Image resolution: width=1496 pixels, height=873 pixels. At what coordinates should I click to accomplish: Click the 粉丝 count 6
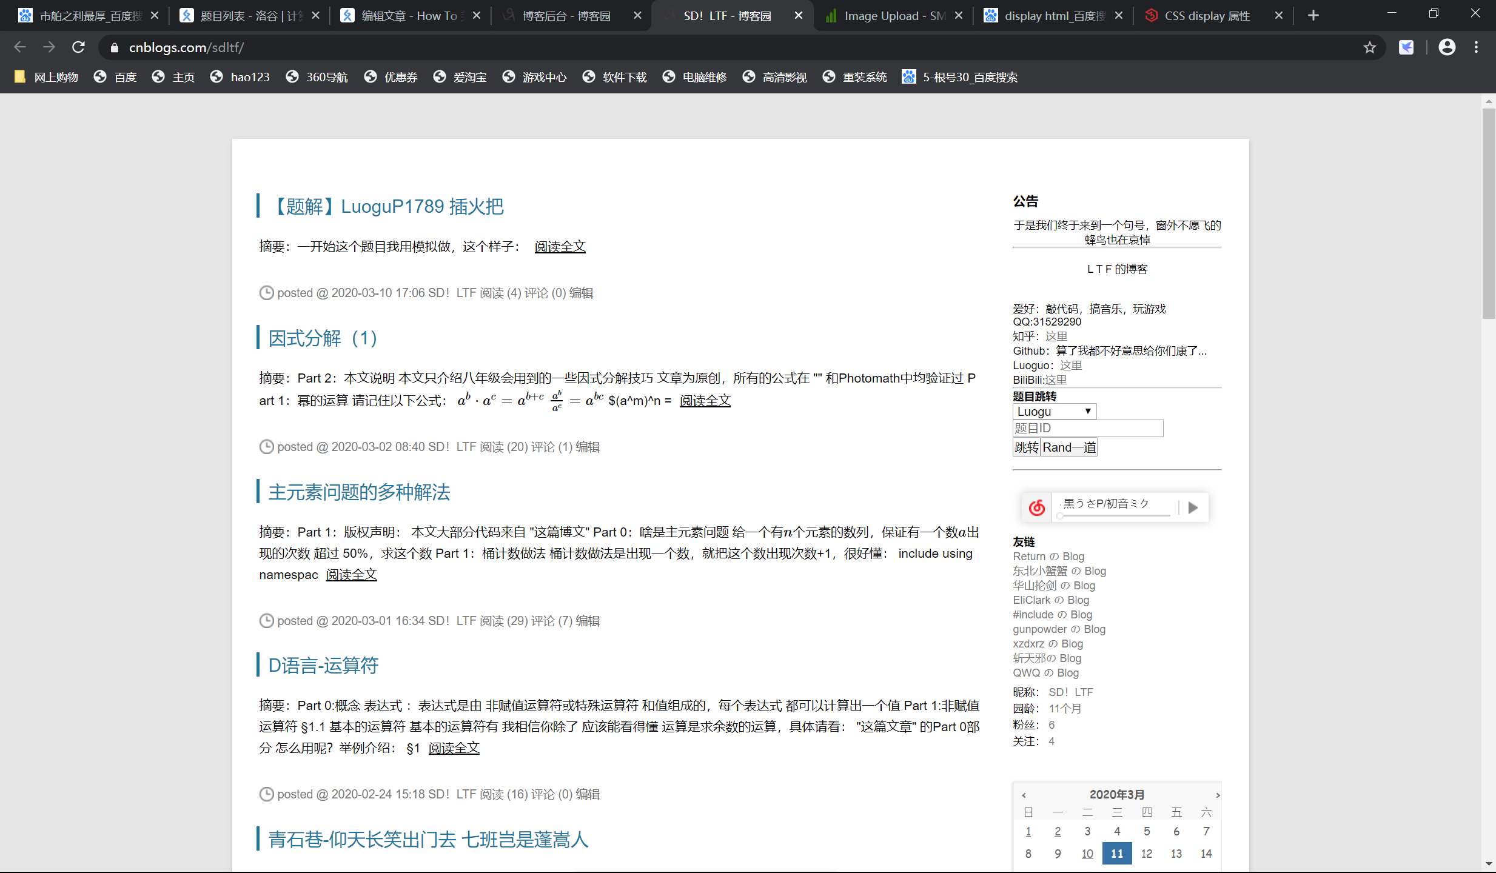click(1052, 725)
